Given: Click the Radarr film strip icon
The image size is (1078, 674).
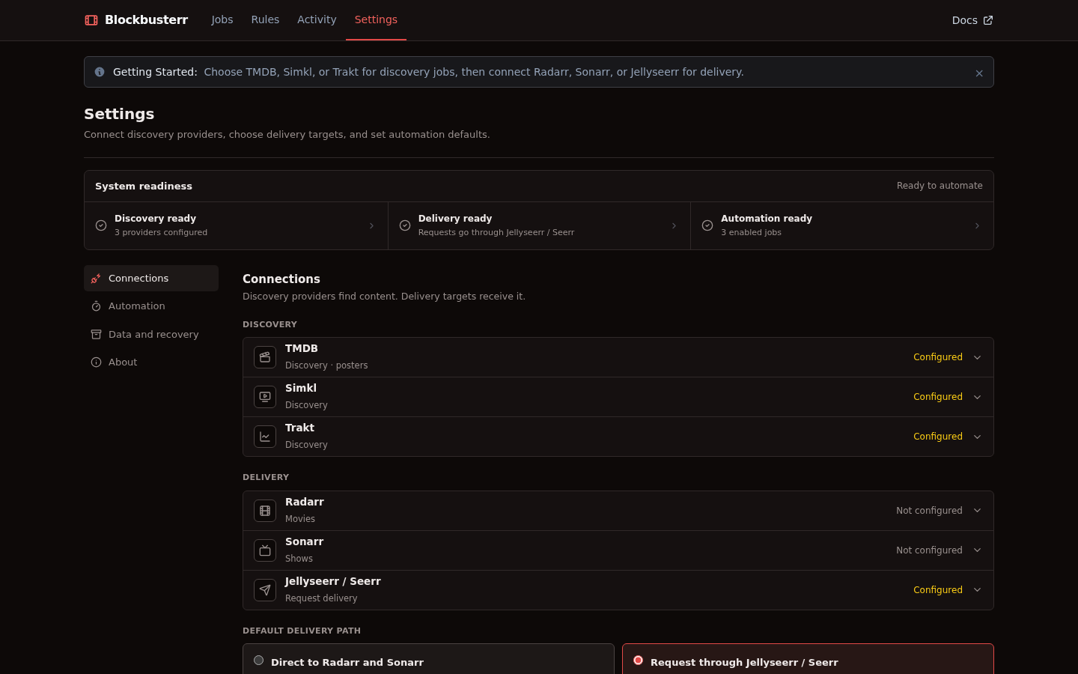Looking at the screenshot, I should tap(265, 511).
